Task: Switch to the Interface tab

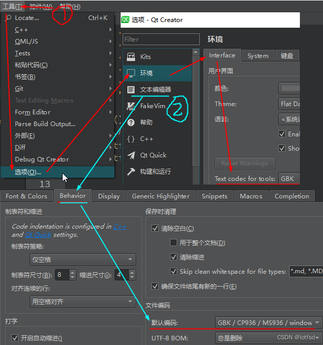Action: 222,55
